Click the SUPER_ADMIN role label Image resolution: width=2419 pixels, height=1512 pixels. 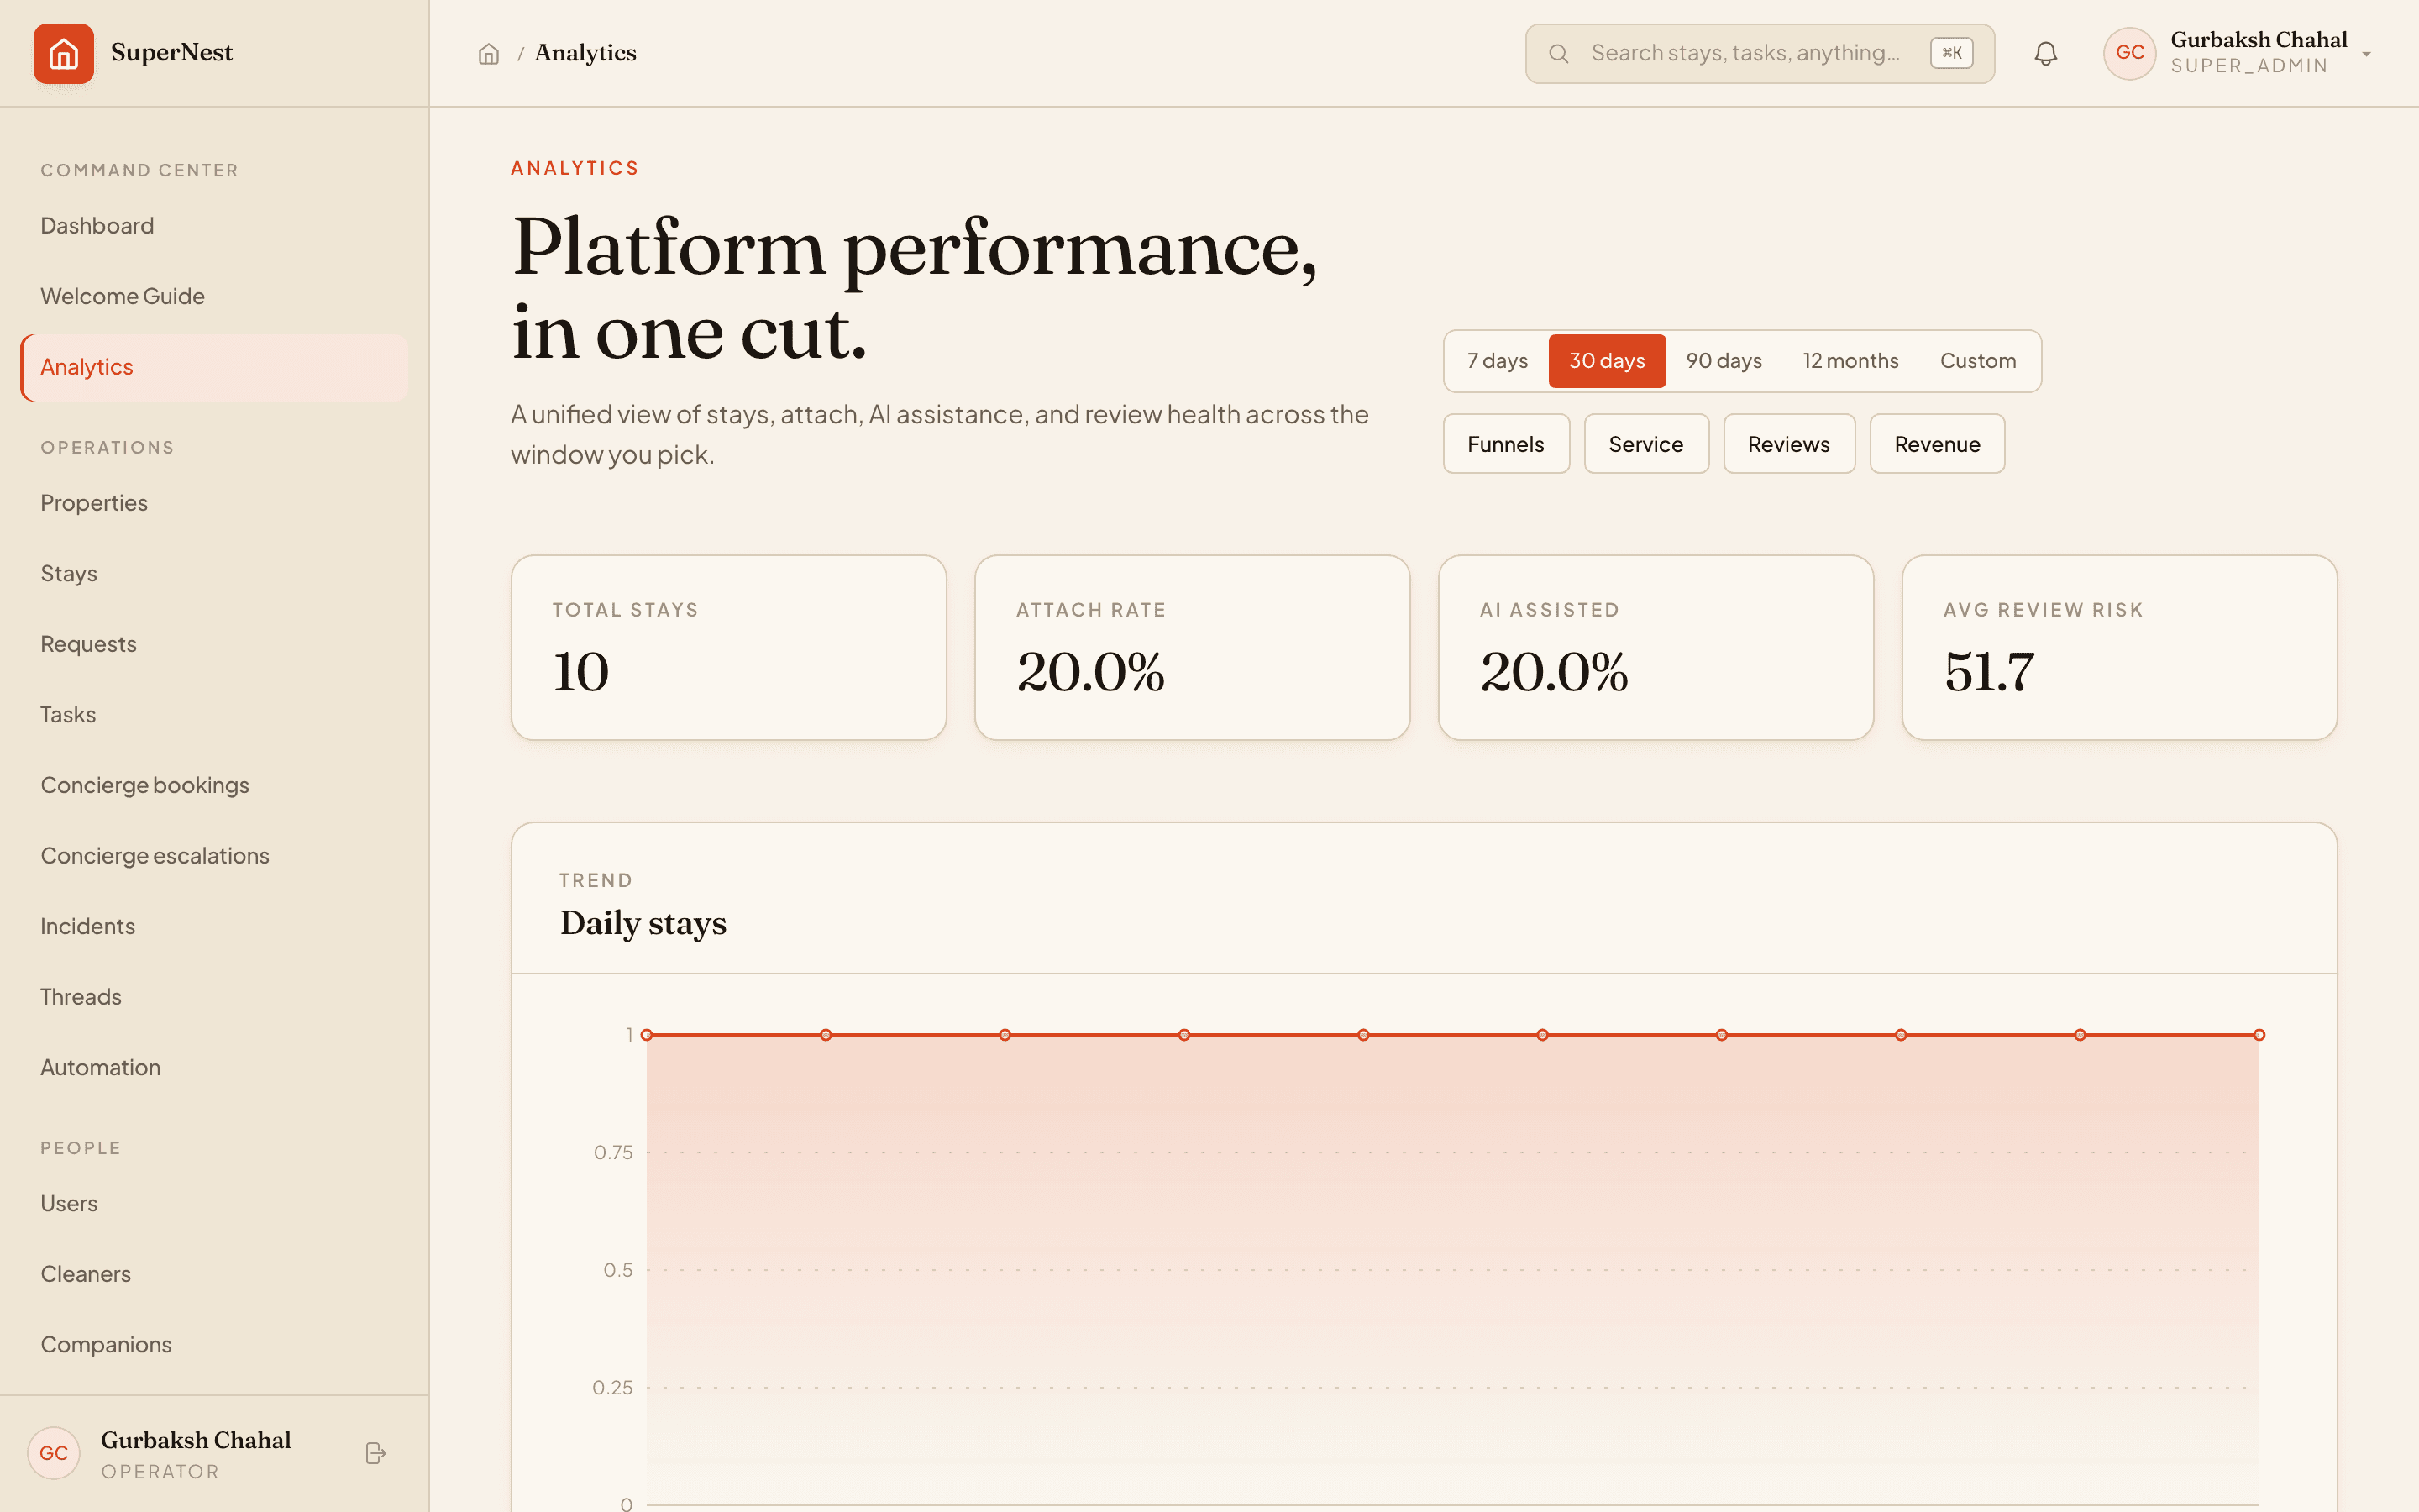click(2249, 66)
